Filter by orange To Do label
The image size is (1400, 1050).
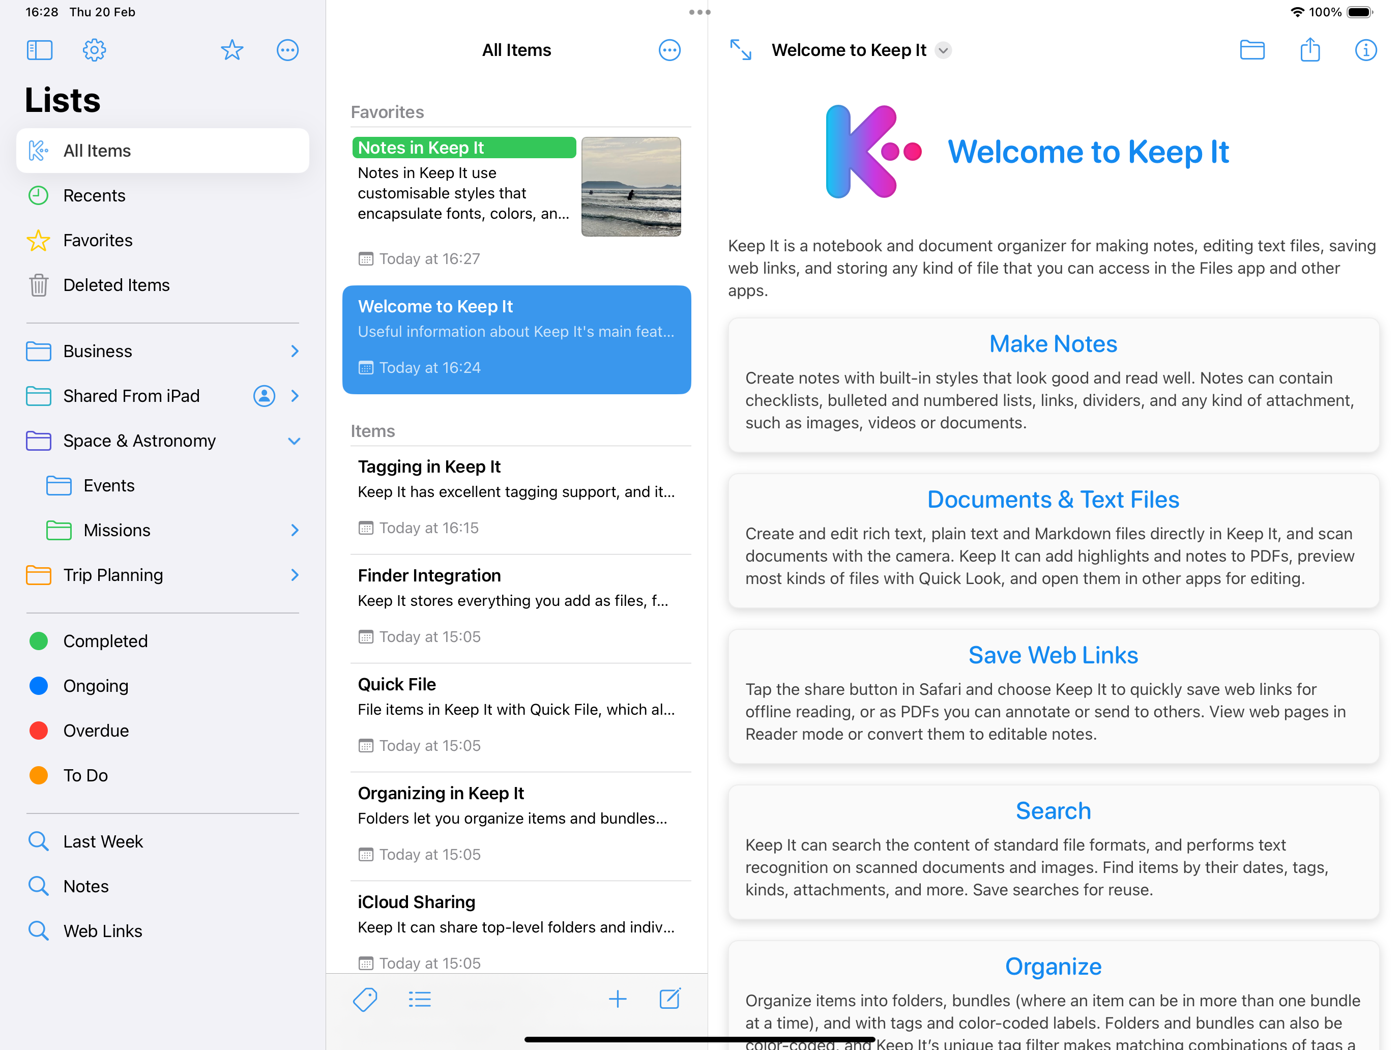[163, 775]
